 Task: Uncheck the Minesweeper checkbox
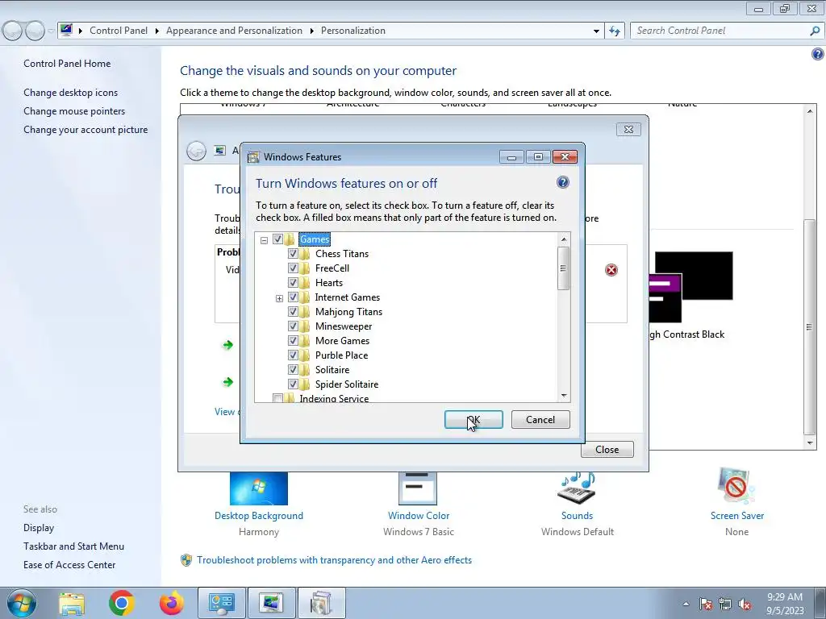[x=293, y=326]
